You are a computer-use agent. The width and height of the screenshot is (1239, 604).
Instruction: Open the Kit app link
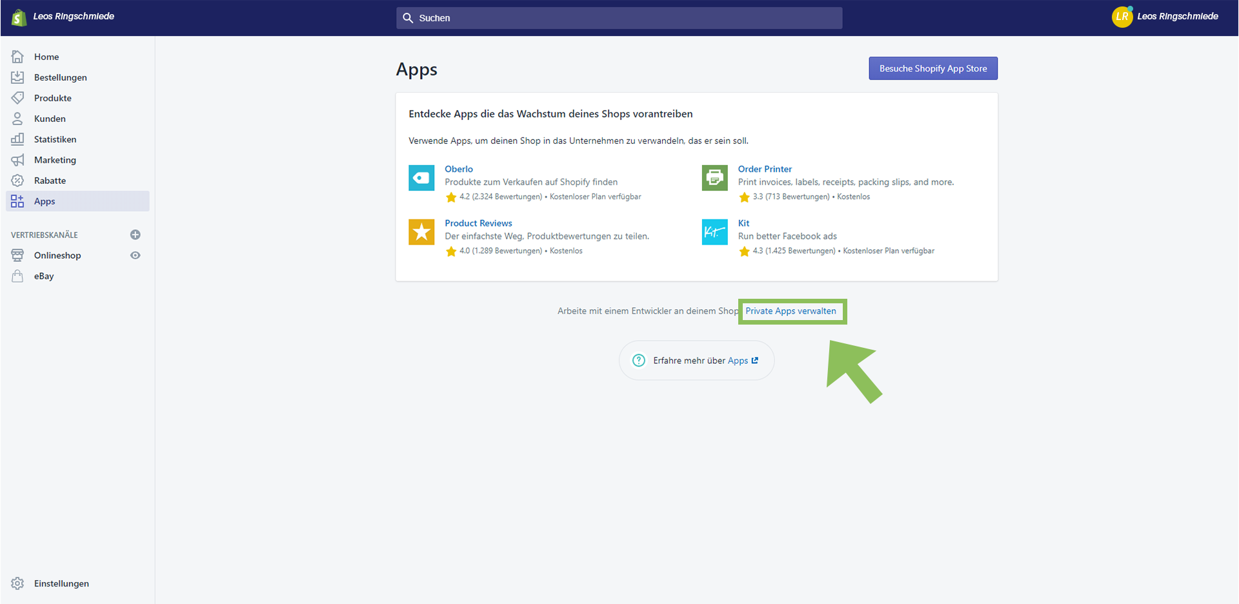click(x=743, y=223)
